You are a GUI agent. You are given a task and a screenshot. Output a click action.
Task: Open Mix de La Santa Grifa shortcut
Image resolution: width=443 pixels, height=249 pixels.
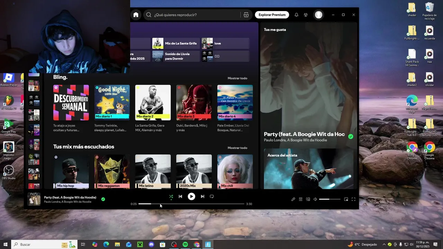[176, 43]
